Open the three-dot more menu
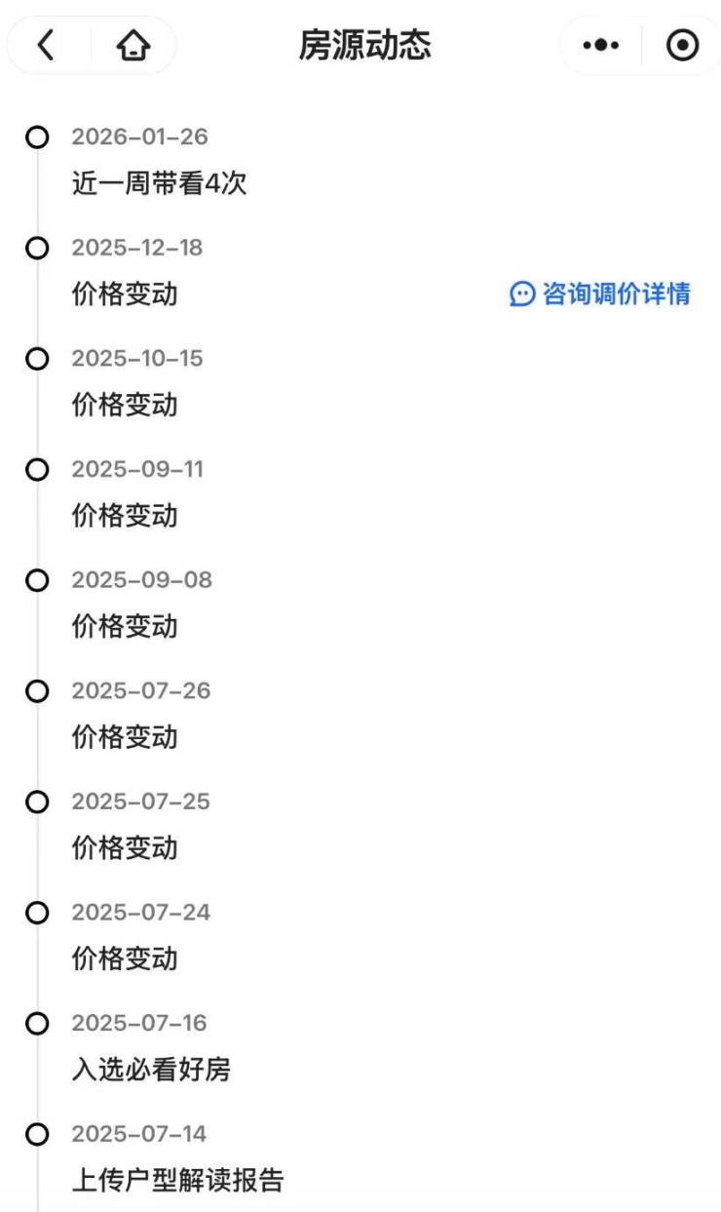Viewport: 721px width, 1212px height. (601, 46)
